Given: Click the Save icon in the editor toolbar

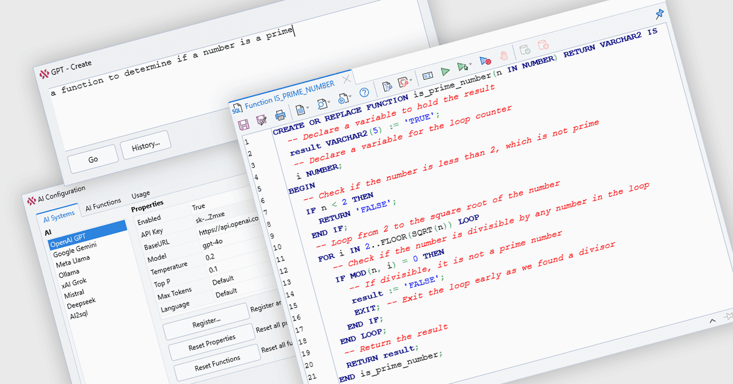Looking at the screenshot, I should [244, 124].
